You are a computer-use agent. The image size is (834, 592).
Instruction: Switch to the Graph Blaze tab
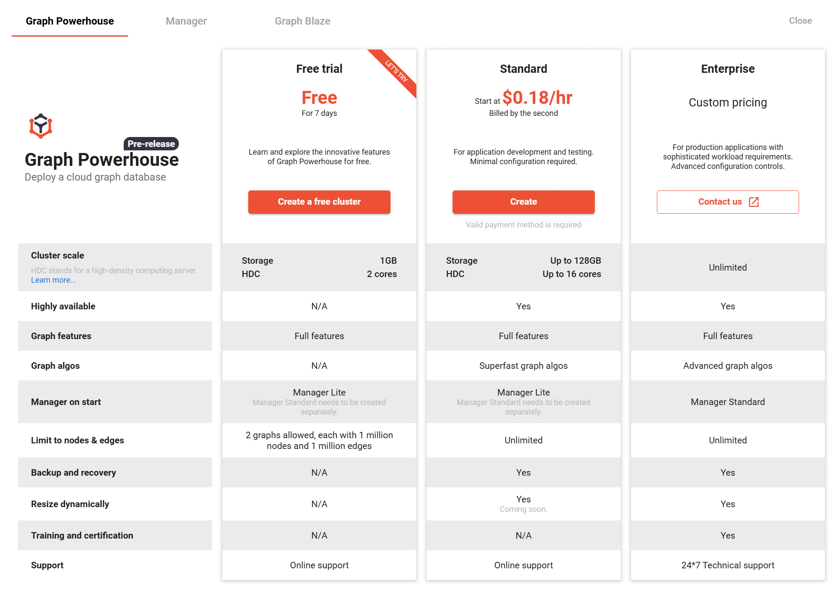[303, 21]
